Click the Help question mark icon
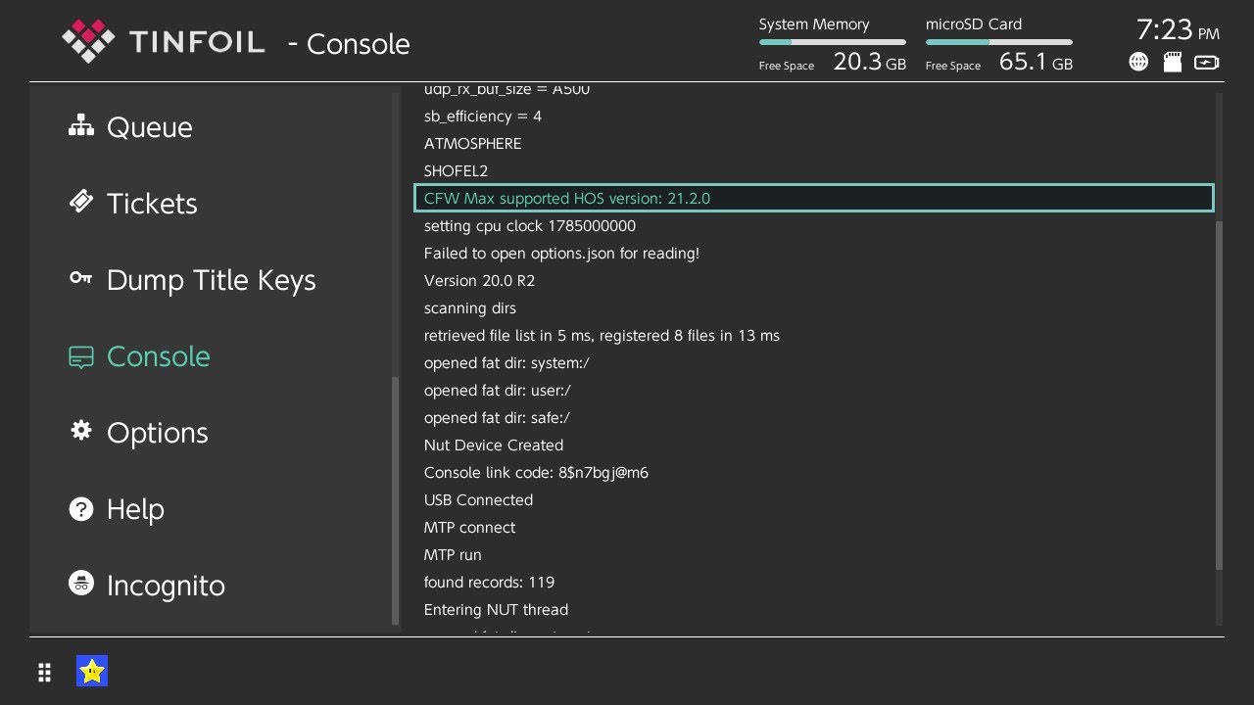Screen dimensions: 1254x705 (81, 508)
